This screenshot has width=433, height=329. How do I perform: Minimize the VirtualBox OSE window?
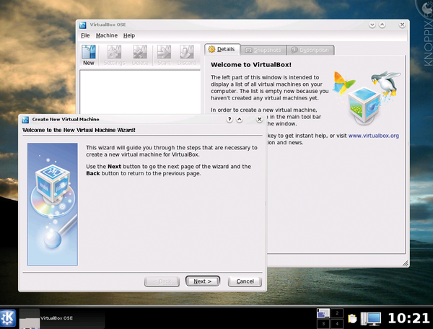pos(372,25)
